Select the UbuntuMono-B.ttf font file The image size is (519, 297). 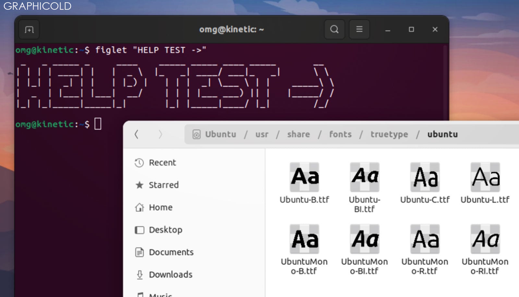(304, 250)
